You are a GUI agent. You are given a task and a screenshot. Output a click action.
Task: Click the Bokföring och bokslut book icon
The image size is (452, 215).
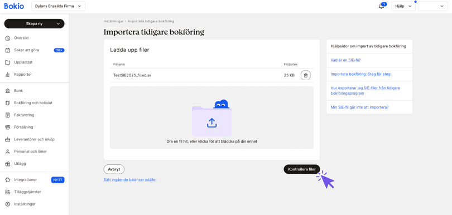[8, 102]
